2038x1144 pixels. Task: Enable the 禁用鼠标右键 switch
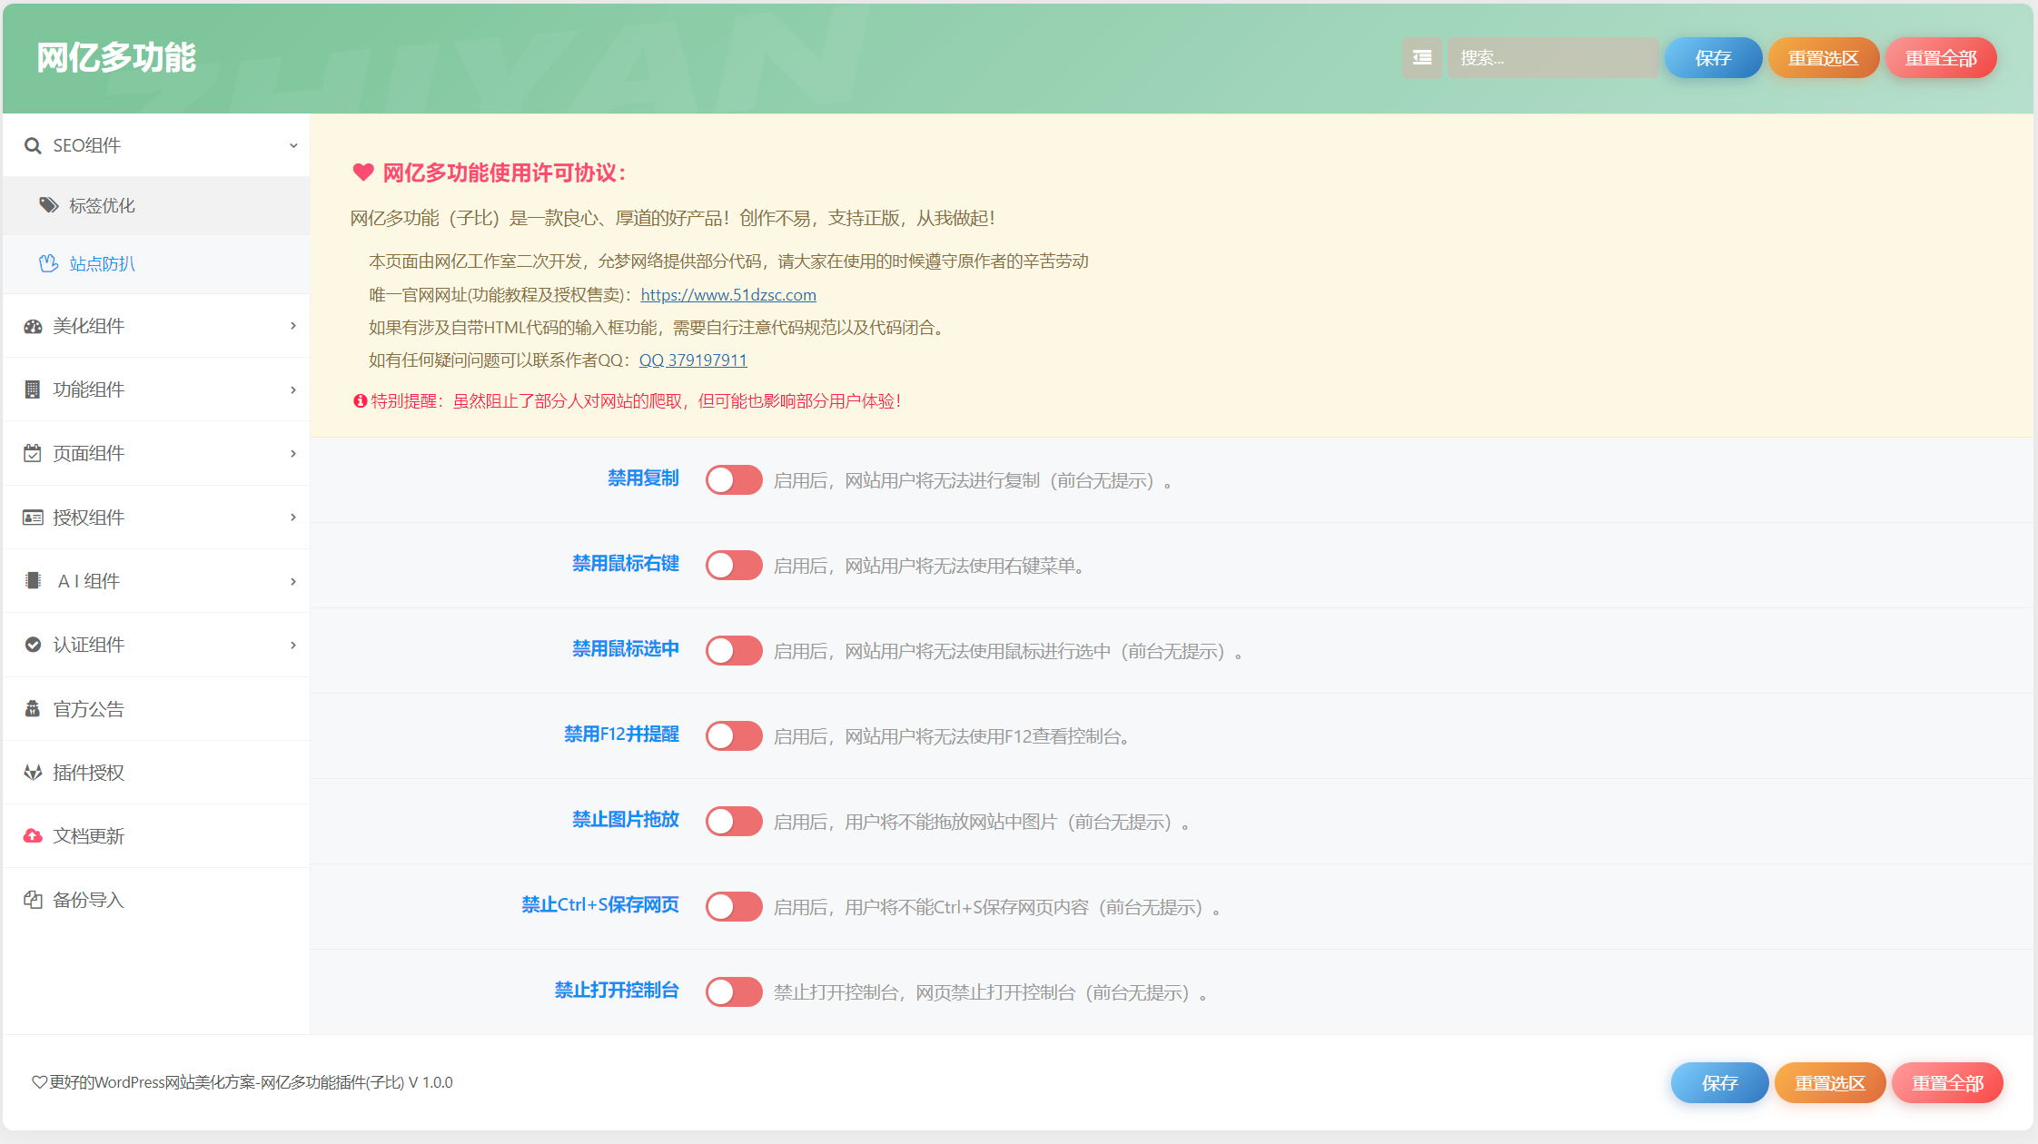pyautogui.click(x=734, y=565)
